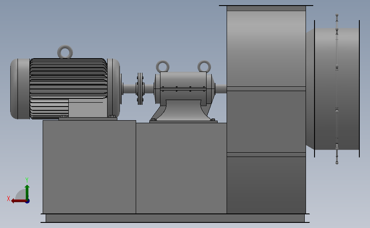This screenshot has height=228, width=370.
Task: Select the motor support pedestal block
Action: pyautogui.click(x=89, y=167)
